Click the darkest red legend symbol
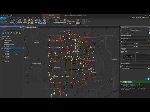 3,58
